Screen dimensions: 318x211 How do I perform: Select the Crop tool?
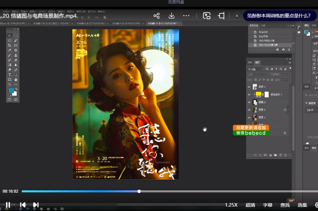(10, 45)
